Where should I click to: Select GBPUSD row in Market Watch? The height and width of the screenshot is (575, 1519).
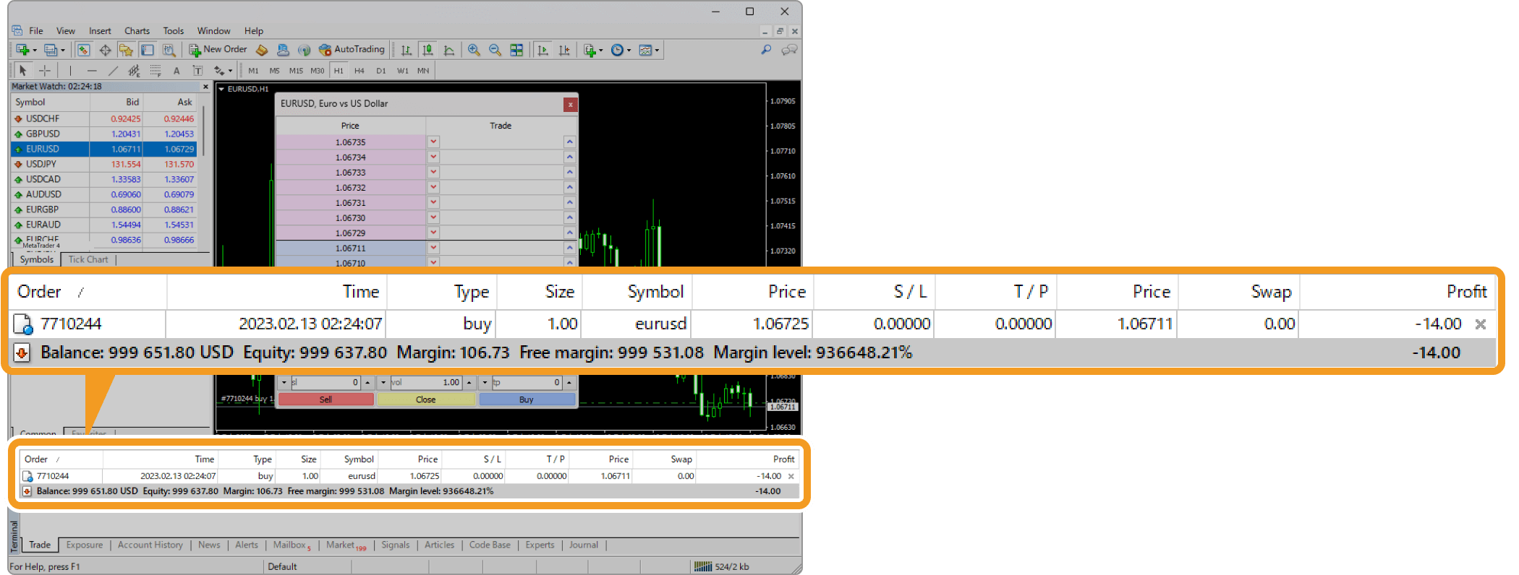coord(104,134)
